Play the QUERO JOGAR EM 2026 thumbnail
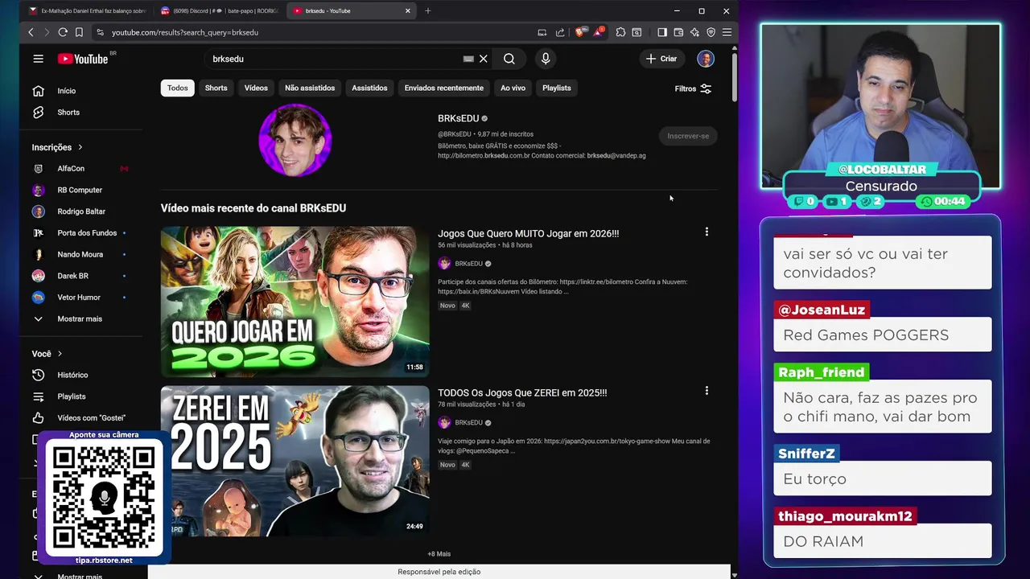Image resolution: width=1030 pixels, height=579 pixels. [295, 302]
